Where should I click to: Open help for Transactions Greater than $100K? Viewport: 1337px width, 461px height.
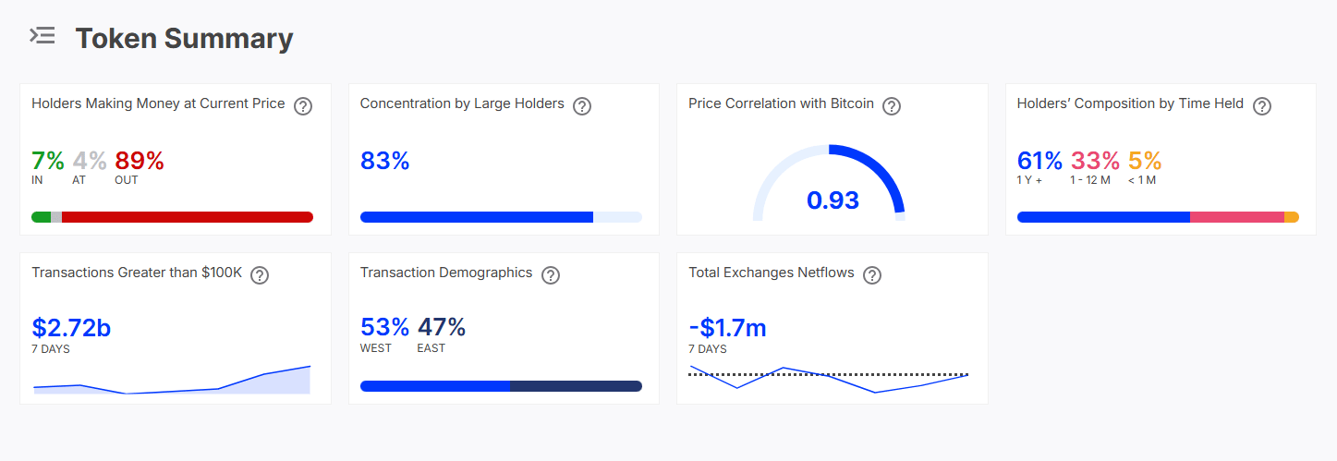(260, 275)
